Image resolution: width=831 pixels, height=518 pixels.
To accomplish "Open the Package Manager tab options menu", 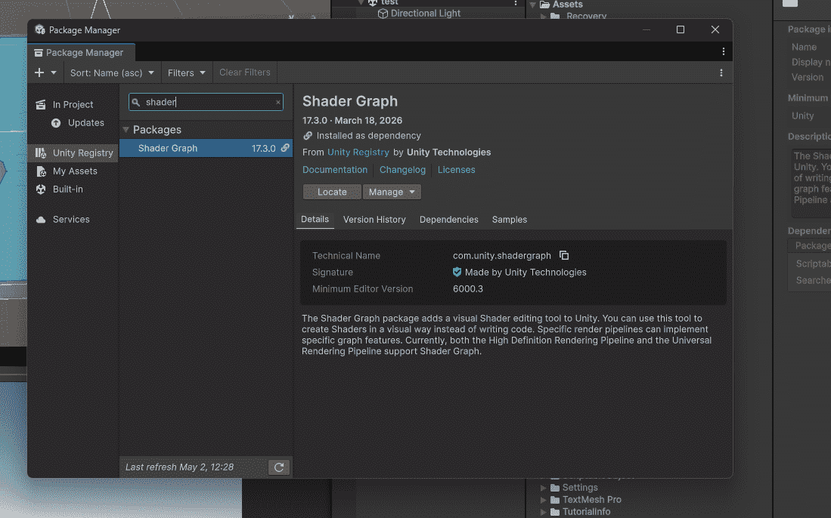I will click(x=724, y=51).
